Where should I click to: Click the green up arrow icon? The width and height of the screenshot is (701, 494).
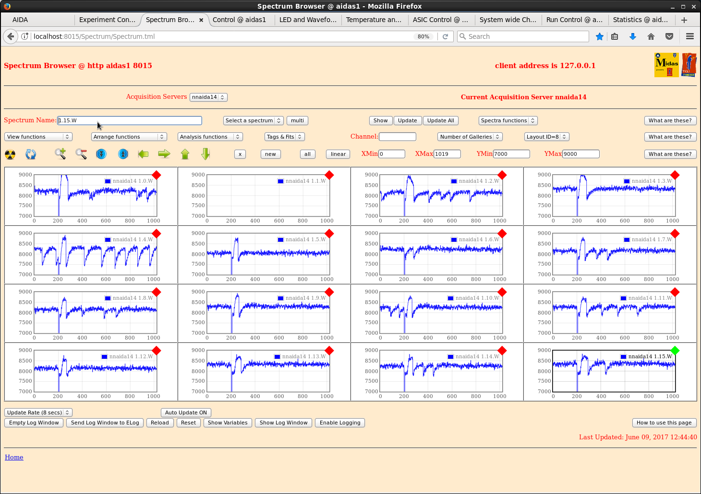point(185,154)
